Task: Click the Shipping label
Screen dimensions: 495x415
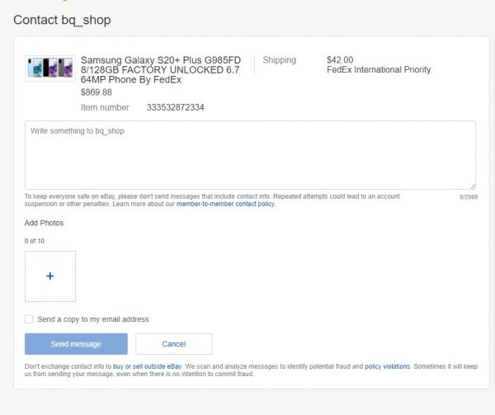Action: pos(279,60)
